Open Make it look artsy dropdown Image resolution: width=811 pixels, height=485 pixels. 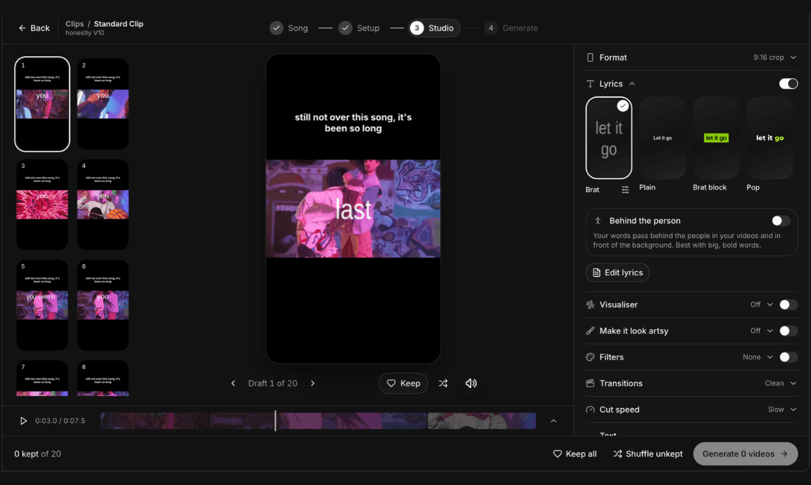762,331
